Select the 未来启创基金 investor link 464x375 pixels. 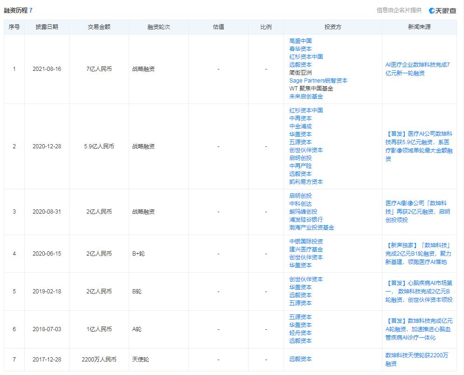click(306, 97)
